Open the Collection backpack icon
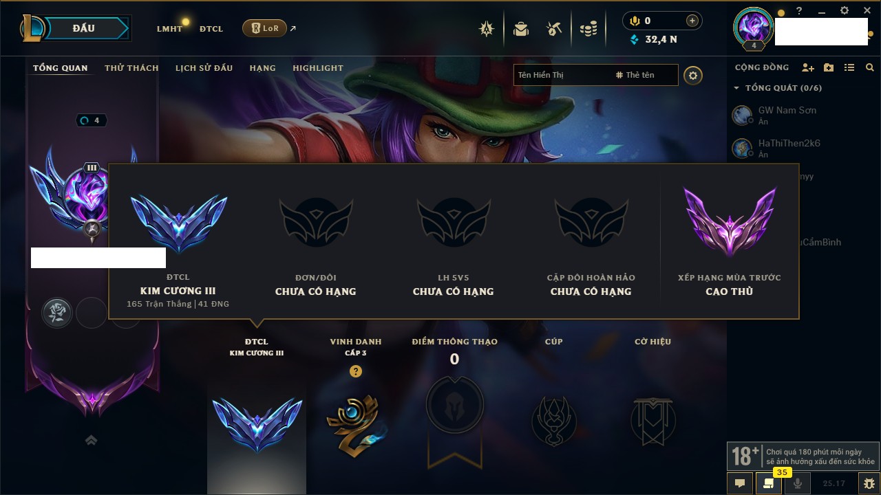 (521, 29)
